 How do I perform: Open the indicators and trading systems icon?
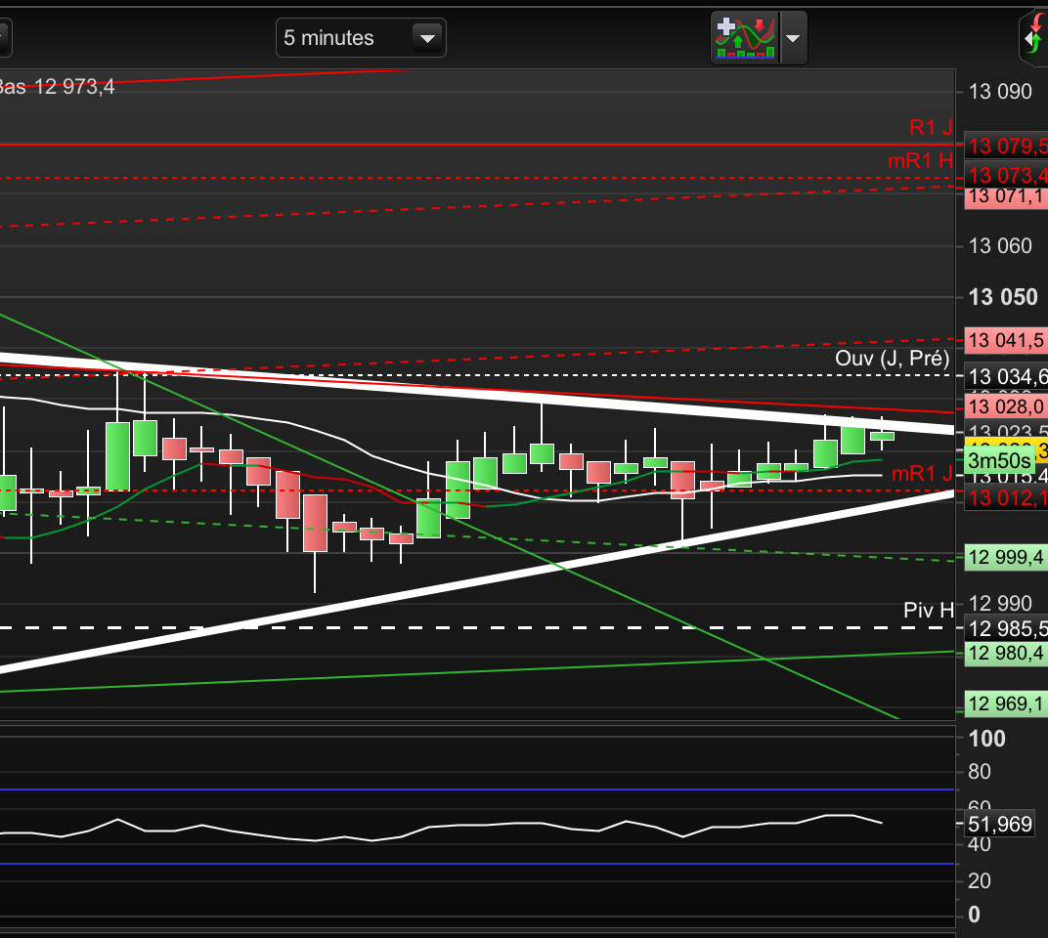(745, 38)
